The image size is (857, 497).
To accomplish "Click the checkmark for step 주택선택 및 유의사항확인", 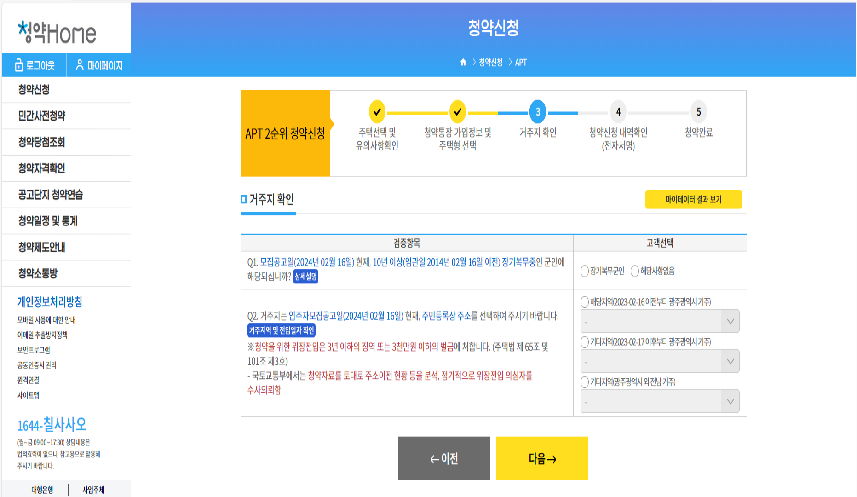I will pyautogui.click(x=377, y=112).
